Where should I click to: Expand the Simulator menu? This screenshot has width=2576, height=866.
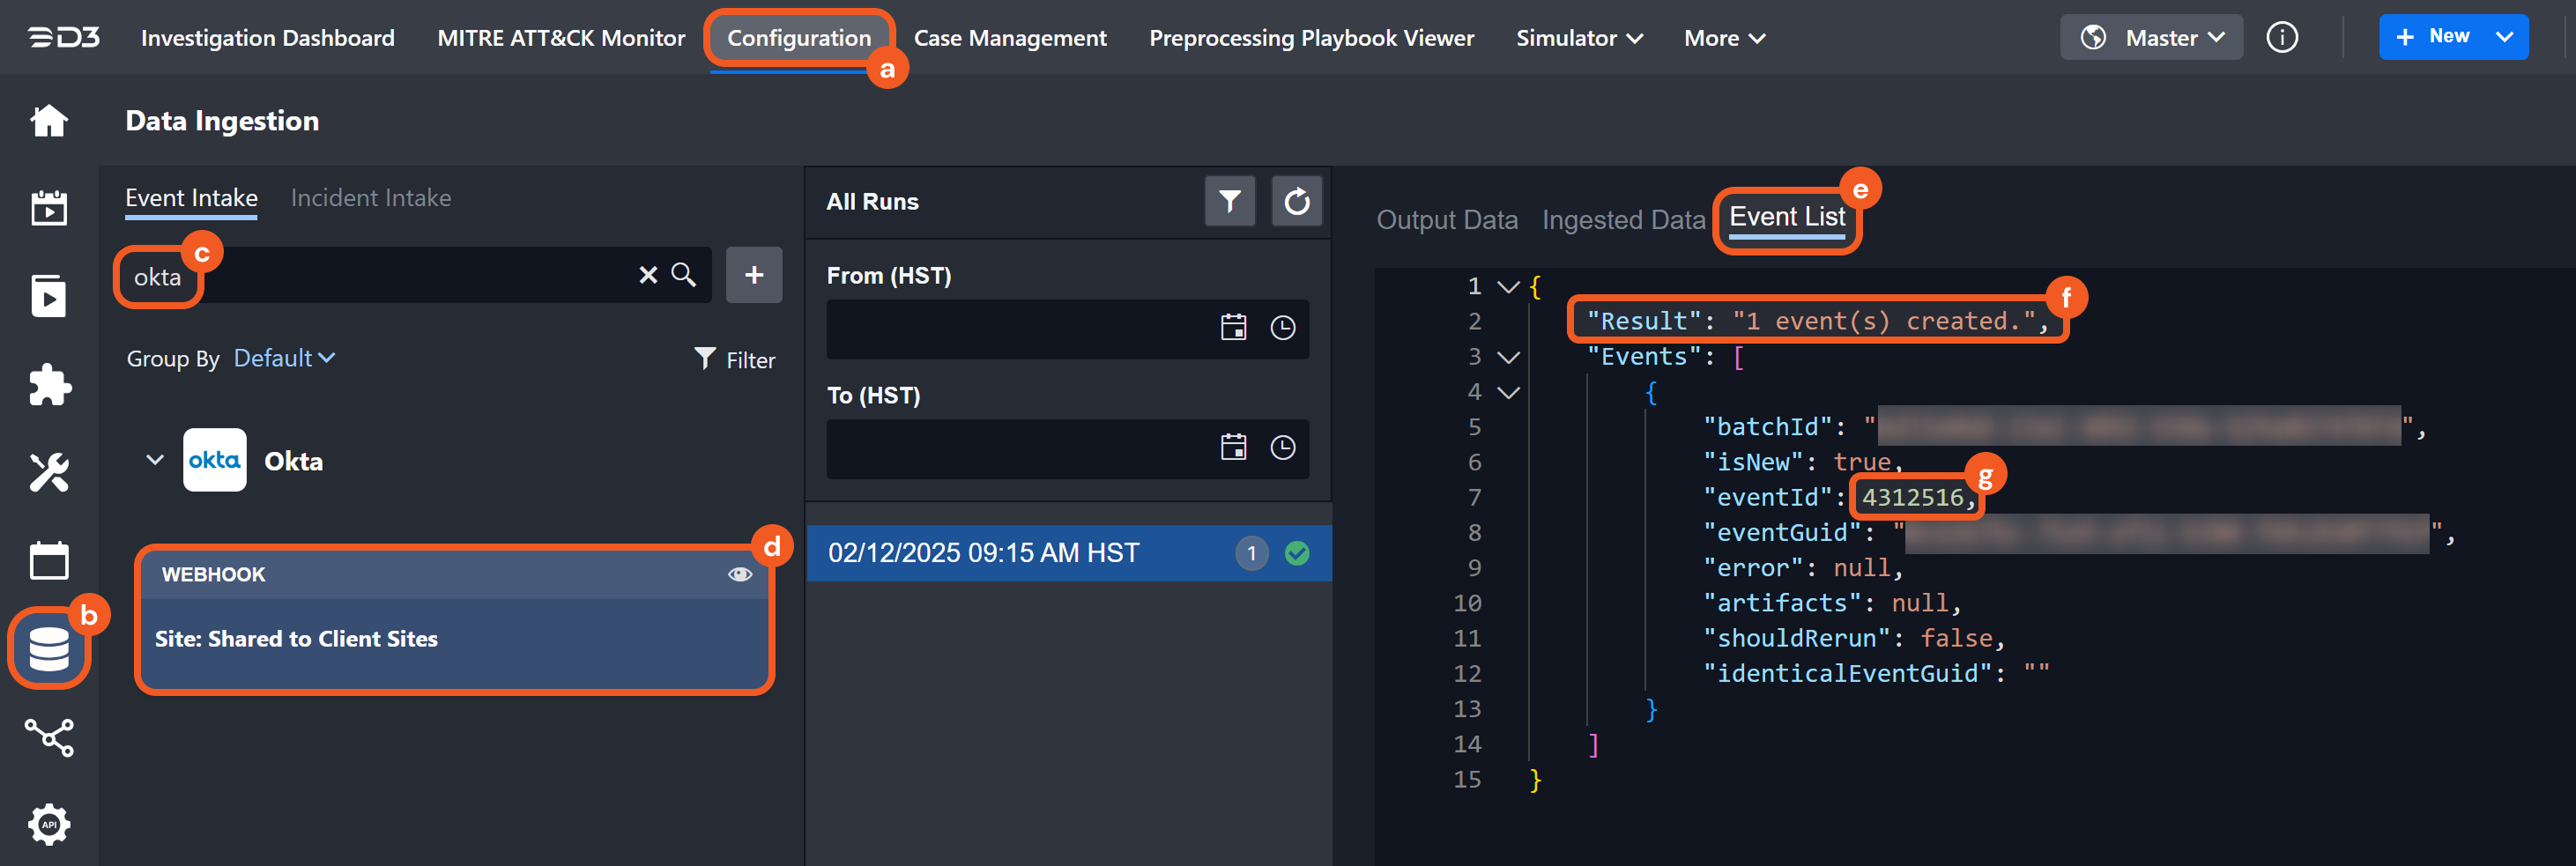pos(1578,38)
